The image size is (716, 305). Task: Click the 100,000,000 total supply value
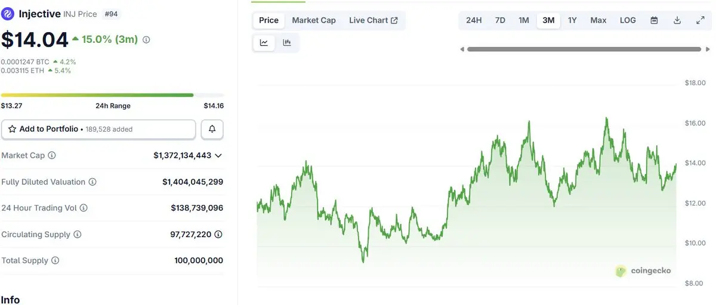coord(199,261)
